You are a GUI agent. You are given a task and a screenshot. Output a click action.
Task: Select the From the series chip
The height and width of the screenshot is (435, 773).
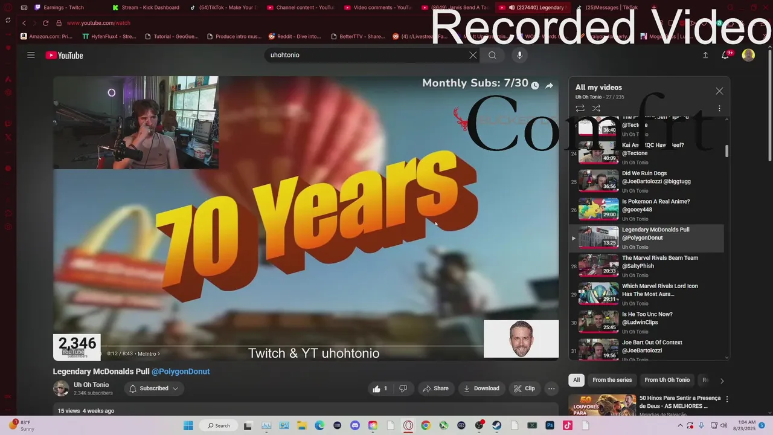pyautogui.click(x=612, y=380)
